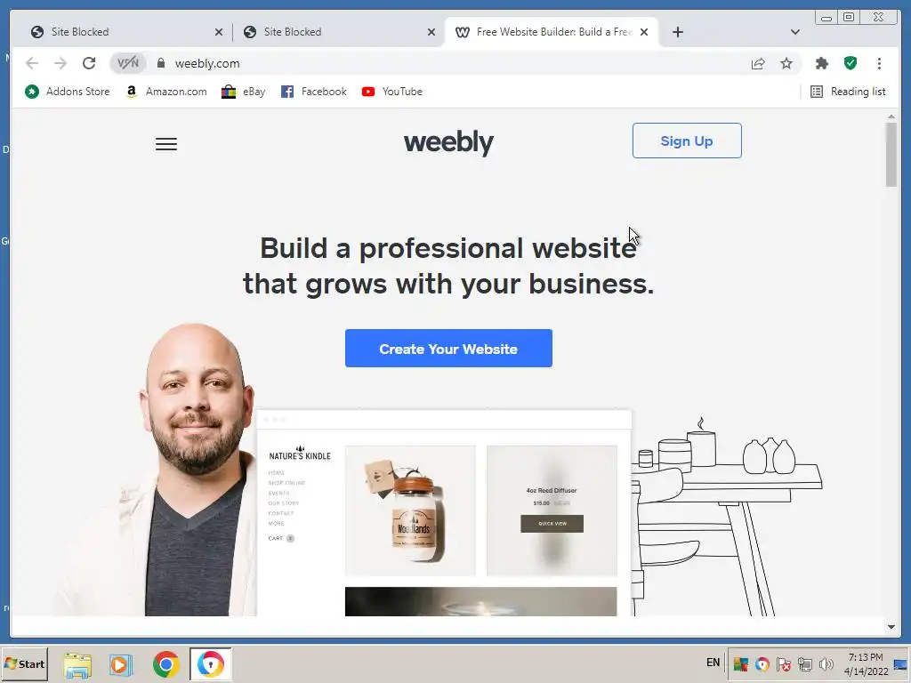Click the Create Your Website button
The width and height of the screenshot is (911, 683).
[448, 349]
